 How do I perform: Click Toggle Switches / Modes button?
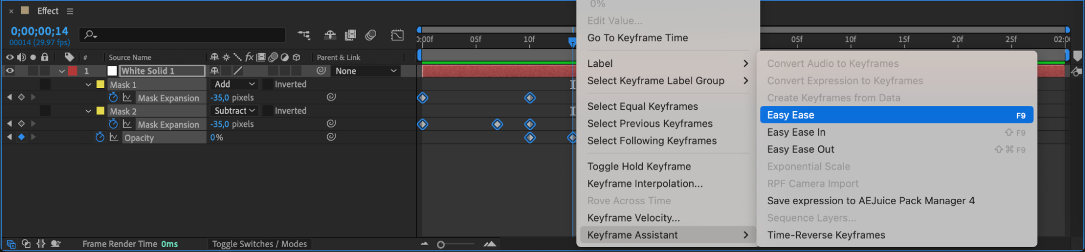tap(259, 244)
